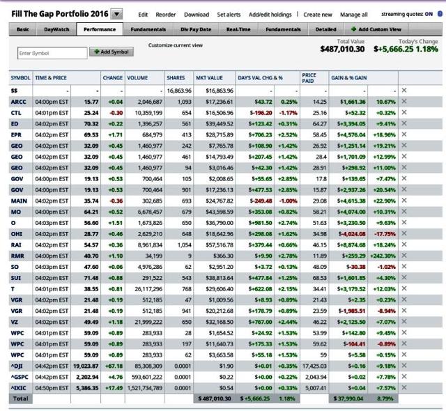Open the EPR symbol link

pos(16,134)
